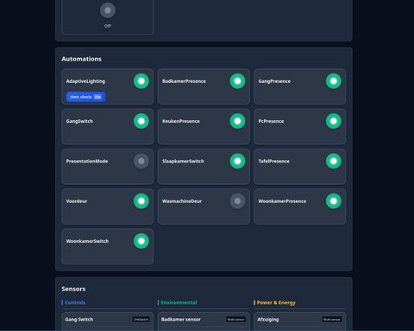Select the Power & Energy category heading
This screenshot has height=331, width=414.
276,302
